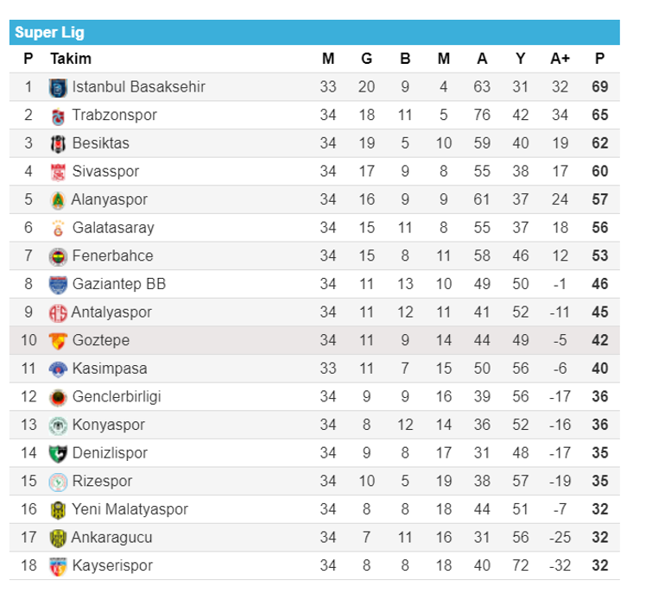Click the A+ goal difference column header
This screenshot has width=665, height=612.
(x=560, y=59)
